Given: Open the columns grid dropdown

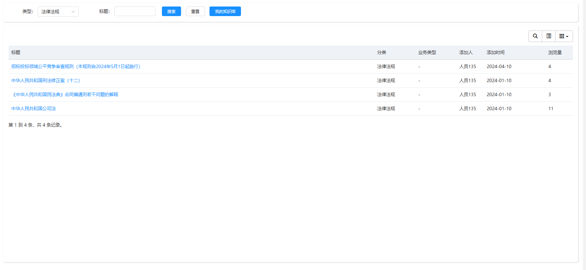Looking at the screenshot, I should pos(564,36).
